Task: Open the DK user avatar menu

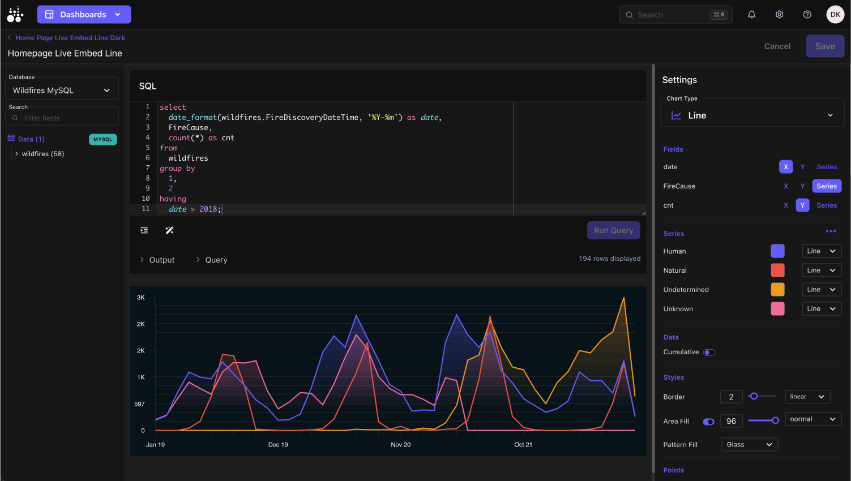Action: (x=835, y=15)
